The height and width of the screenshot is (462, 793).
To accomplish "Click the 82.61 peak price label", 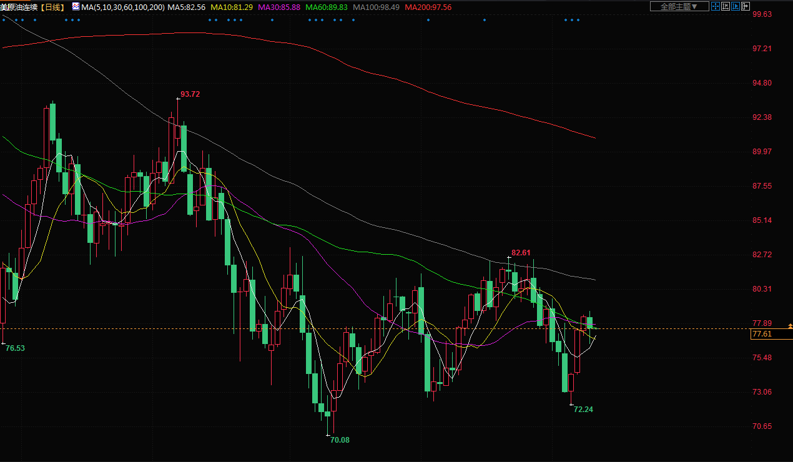I will coord(521,253).
